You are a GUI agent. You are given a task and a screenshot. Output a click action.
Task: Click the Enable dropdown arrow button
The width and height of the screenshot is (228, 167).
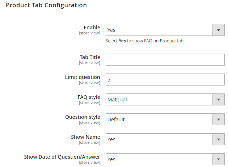pyautogui.click(x=218, y=30)
